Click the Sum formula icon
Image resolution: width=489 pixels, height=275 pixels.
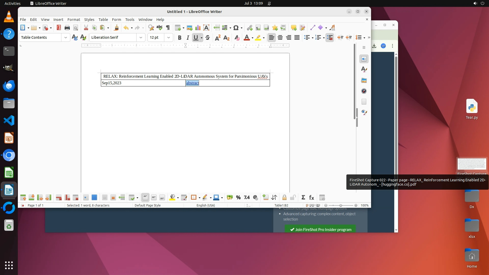click(x=303, y=198)
